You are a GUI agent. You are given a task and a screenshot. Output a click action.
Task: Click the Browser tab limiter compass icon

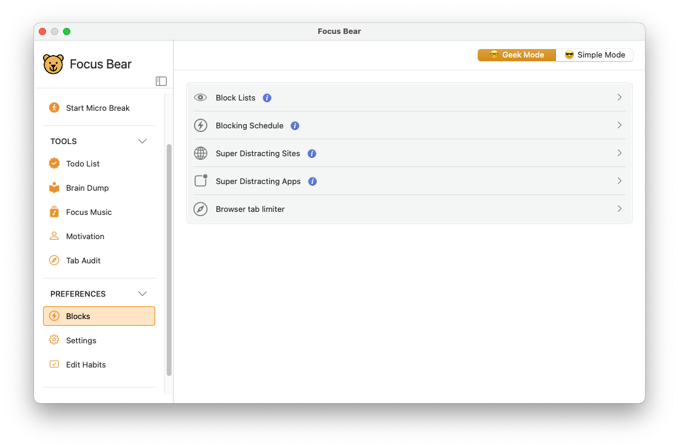point(200,209)
